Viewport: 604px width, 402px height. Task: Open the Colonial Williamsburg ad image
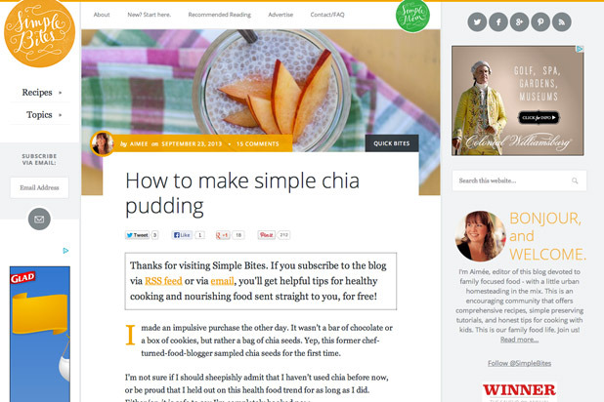[x=518, y=100]
